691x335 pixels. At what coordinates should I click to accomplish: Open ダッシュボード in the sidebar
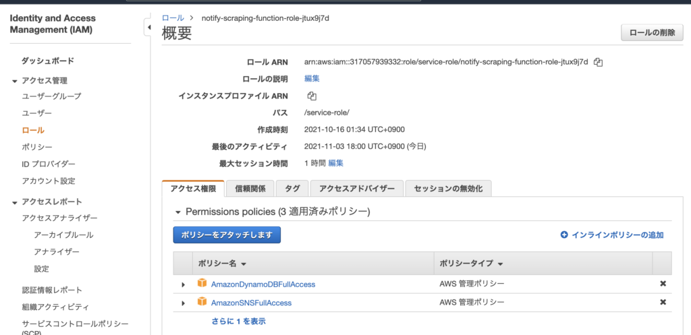[x=48, y=61]
